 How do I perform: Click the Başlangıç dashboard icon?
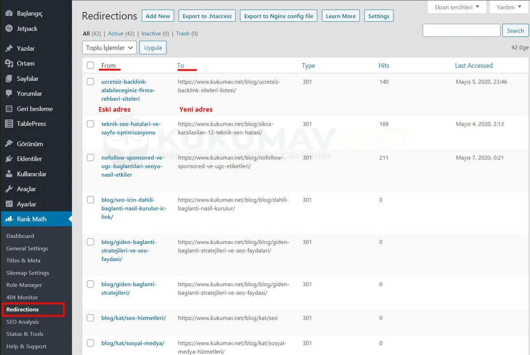(x=9, y=13)
